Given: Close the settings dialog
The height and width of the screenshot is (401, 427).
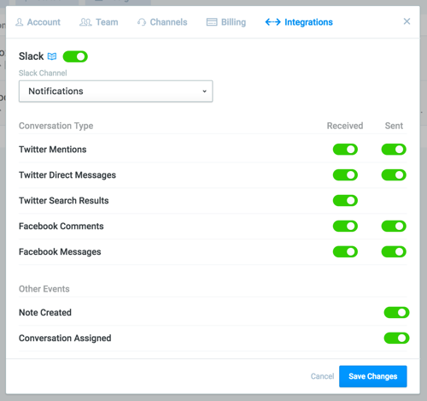Looking at the screenshot, I should click(x=407, y=21).
